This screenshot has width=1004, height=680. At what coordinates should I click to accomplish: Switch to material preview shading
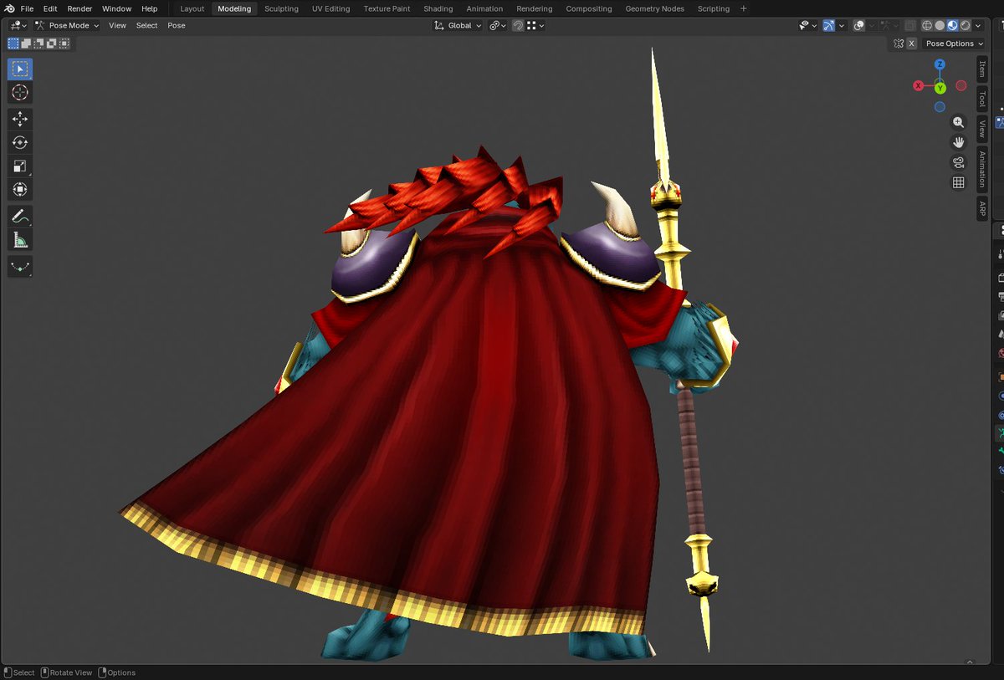tap(952, 26)
